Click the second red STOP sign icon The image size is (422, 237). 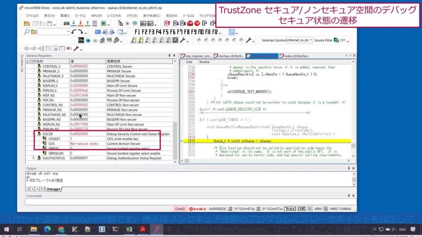point(197,24)
